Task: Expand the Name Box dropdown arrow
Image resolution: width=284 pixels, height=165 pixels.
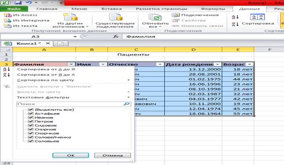Action: (x=75, y=36)
